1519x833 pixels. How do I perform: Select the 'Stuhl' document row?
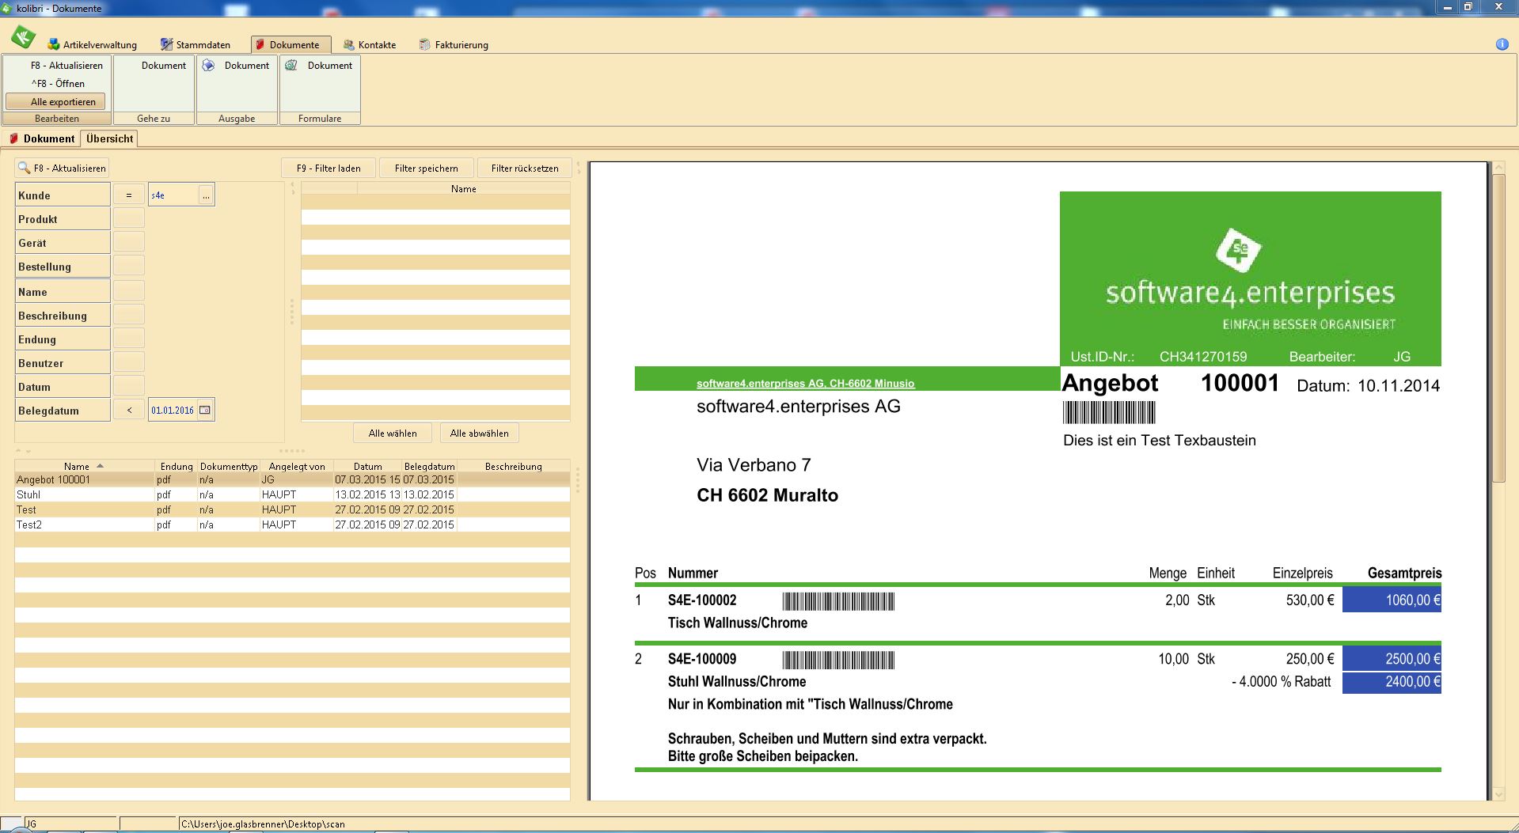[292, 494]
